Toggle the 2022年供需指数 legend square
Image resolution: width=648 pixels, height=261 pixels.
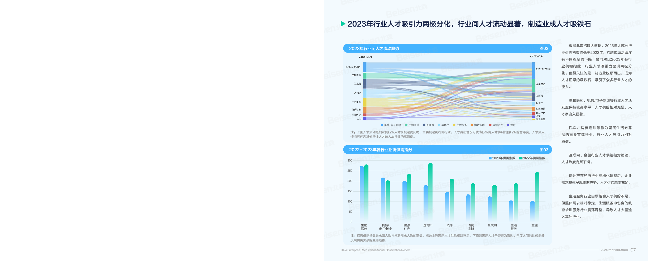click(520, 158)
